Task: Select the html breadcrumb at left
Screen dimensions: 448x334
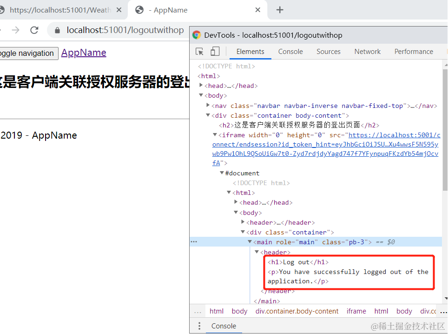Action: click(217, 311)
